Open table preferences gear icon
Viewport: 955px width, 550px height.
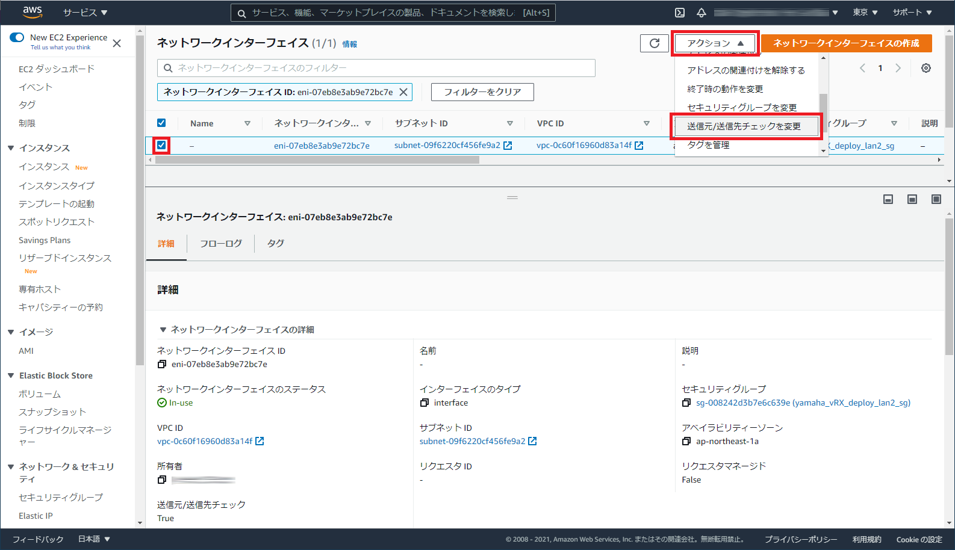point(926,68)
